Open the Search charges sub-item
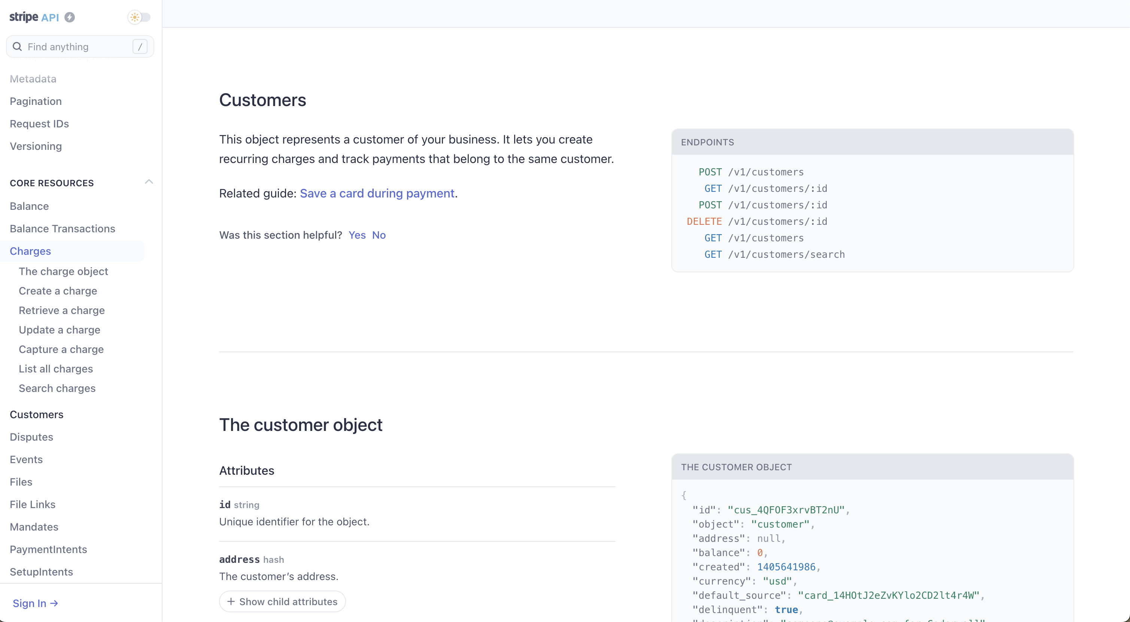 [57, 389]
